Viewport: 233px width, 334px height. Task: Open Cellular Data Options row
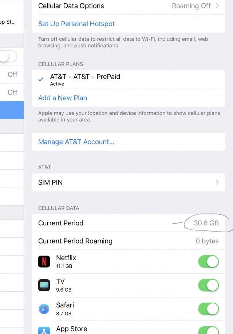(x=129, y=7)
